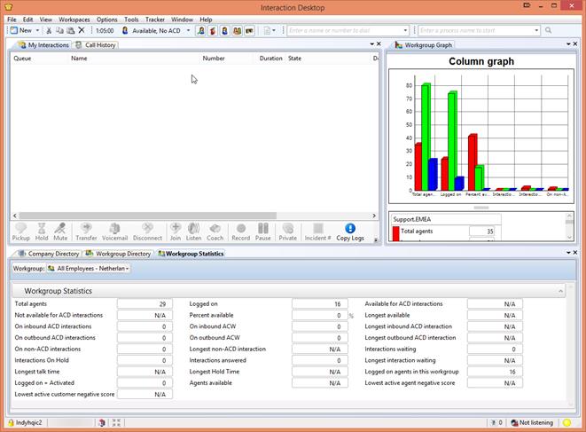Open Copy Logs from the call toolbar

350,232
